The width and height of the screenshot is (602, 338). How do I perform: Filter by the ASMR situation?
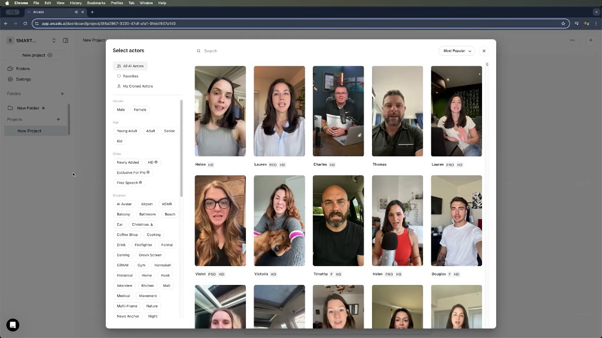(167, 204)
